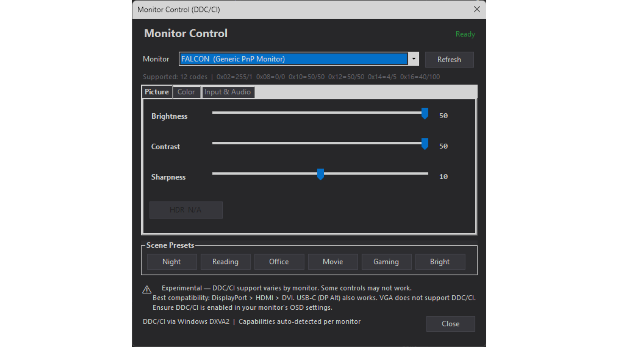Click the Sharpness slider thumb
The image size is (618, 347).
(320, 174)
